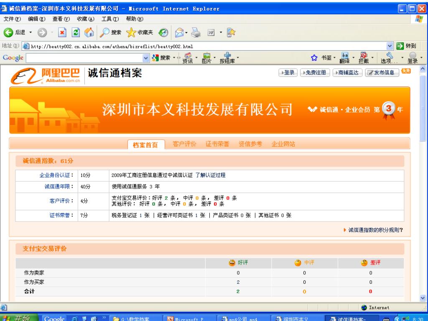Viewport: 428px width, 321px height.
Task: Click the Google 搜索 search button
Action: 161,58
